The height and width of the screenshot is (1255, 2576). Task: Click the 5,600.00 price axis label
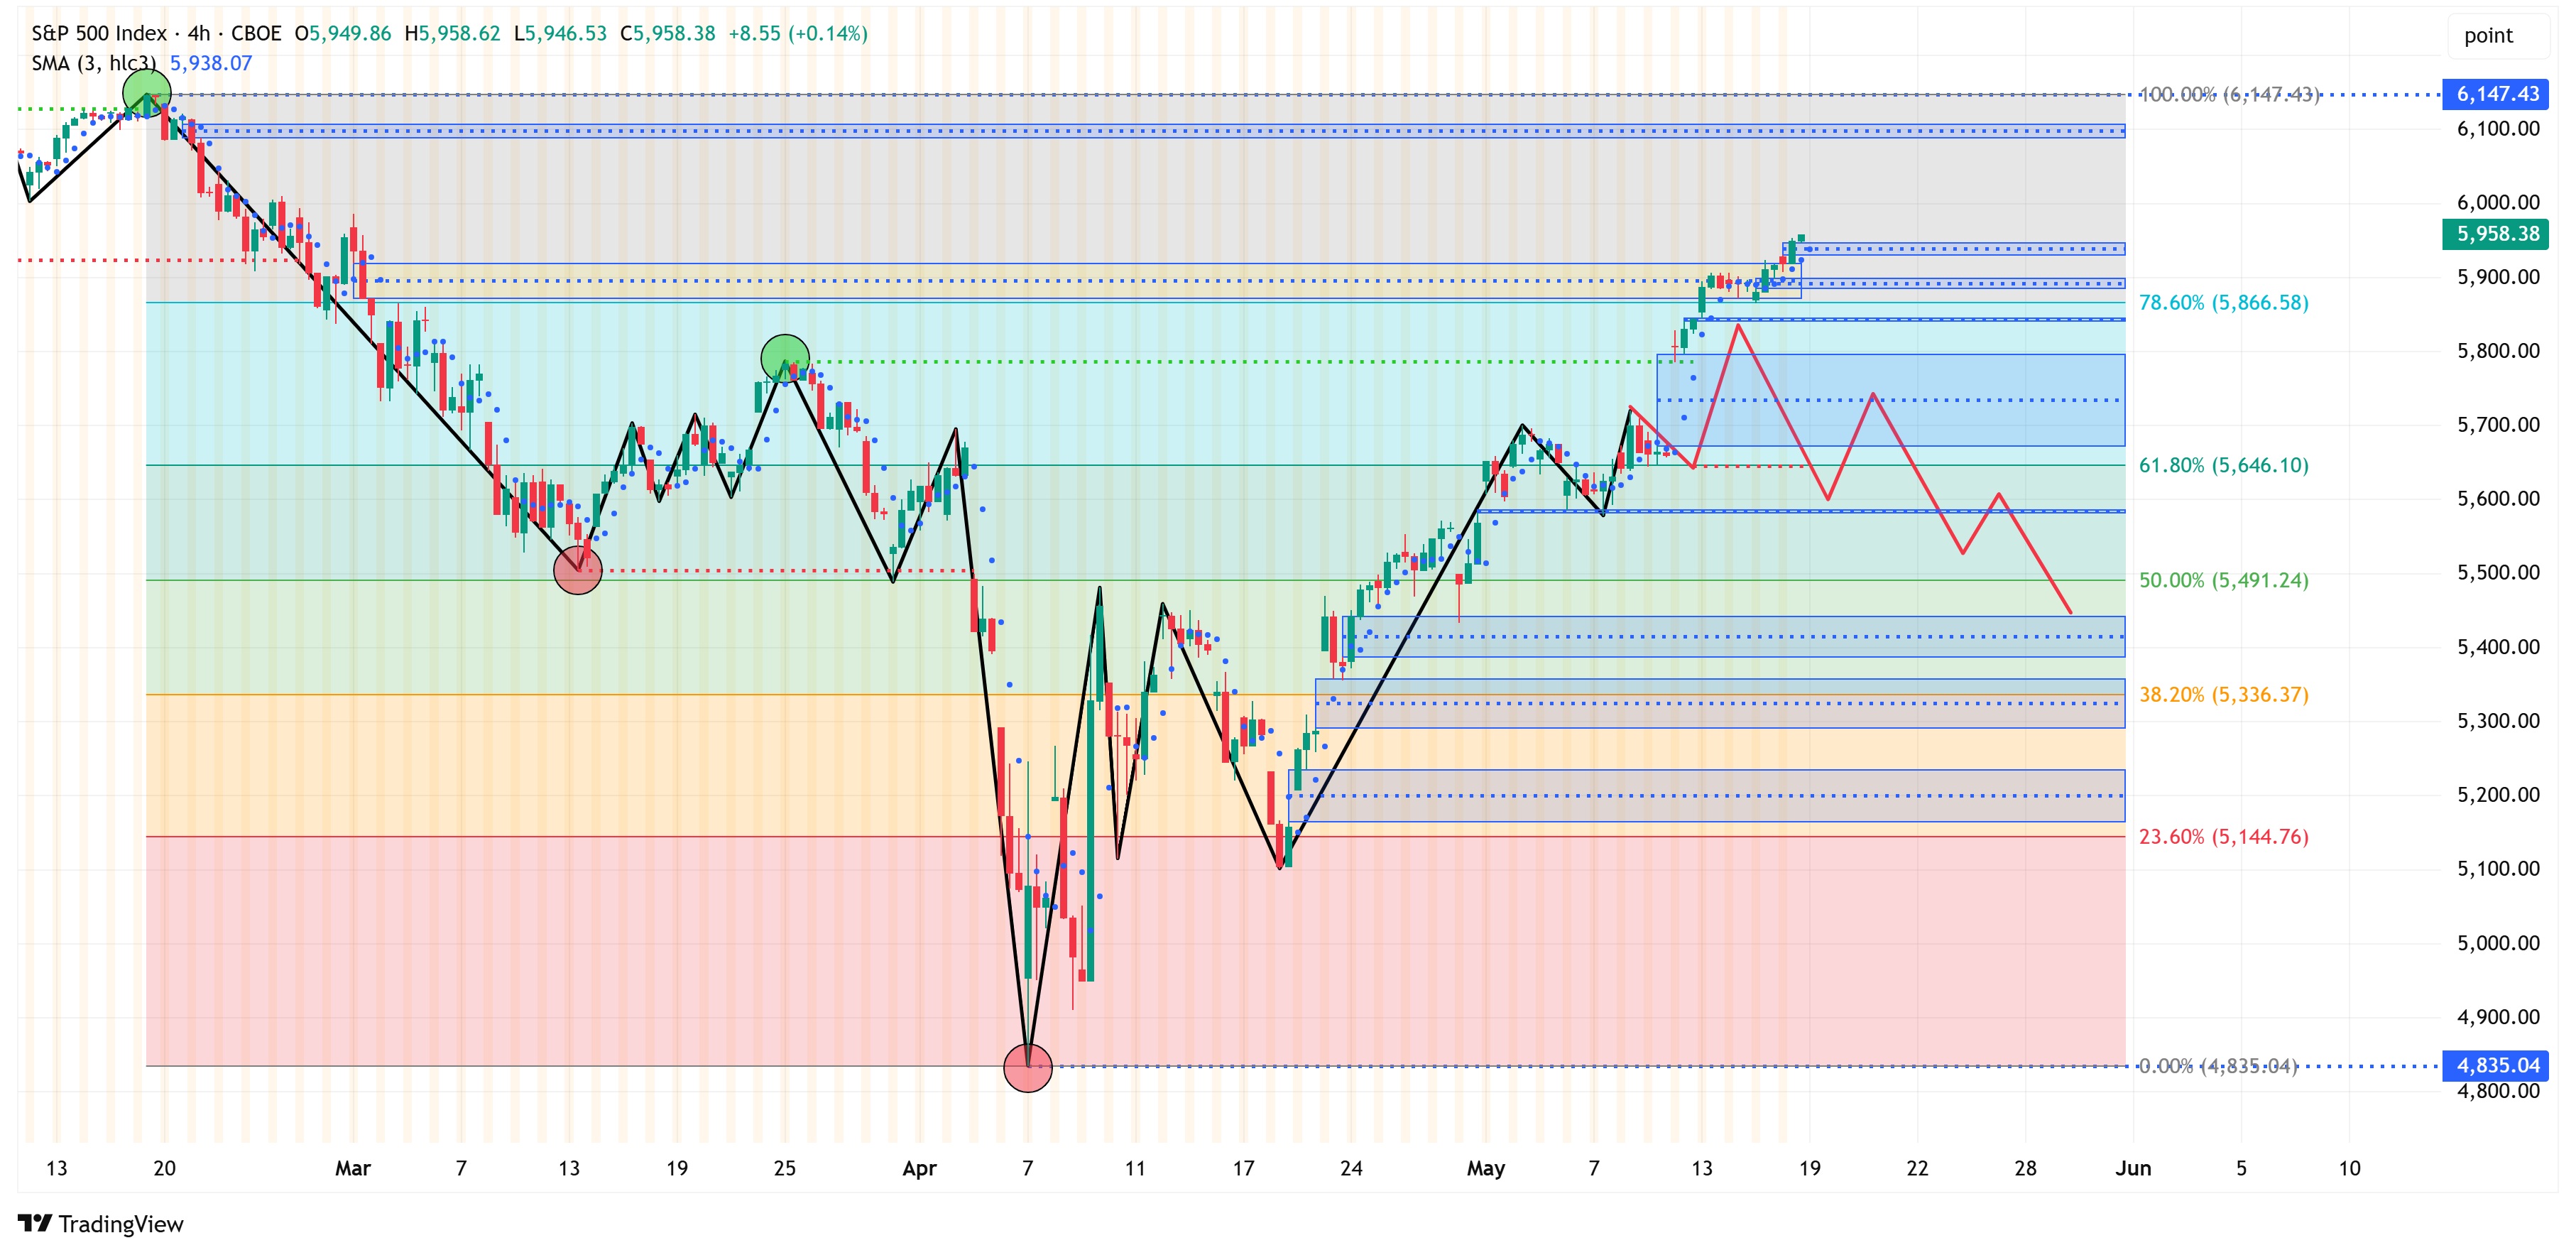pyautogui.click(x=2498, y=498)
